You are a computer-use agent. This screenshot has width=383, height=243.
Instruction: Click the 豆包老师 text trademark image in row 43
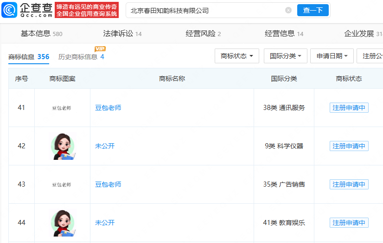[x=62, y=185]
